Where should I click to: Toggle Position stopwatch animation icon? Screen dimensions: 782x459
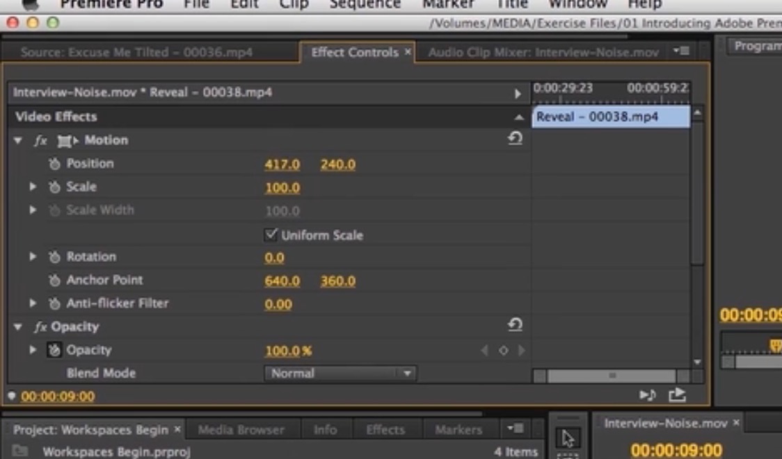coord(54,163)
